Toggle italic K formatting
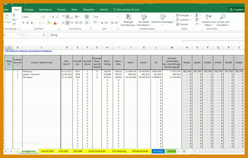This screenshot has width=248, height=158. coord(27,23)
